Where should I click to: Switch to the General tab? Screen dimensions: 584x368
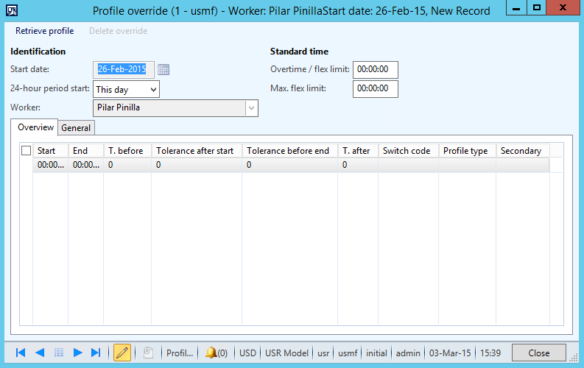pos(76,128)
